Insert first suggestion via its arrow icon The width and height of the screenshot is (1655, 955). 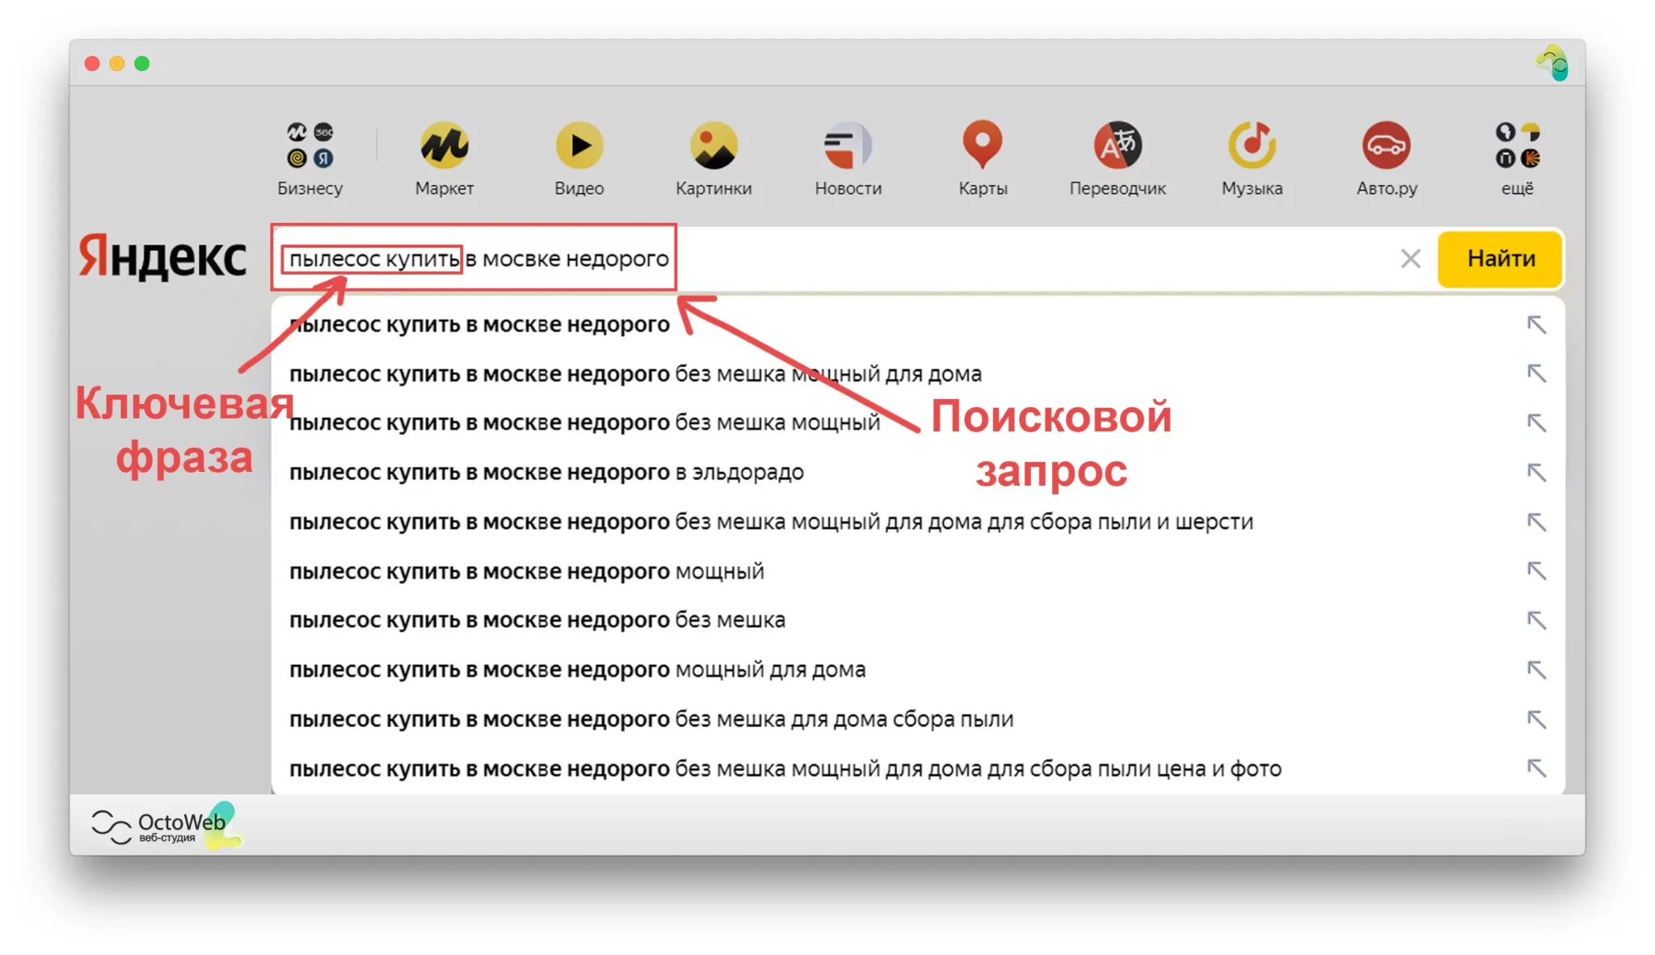[x=1536, y=325]
